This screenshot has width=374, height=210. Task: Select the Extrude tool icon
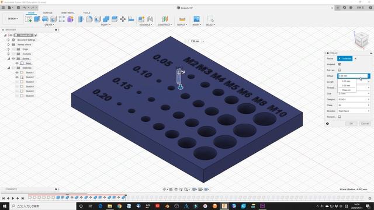coord(37,19)
